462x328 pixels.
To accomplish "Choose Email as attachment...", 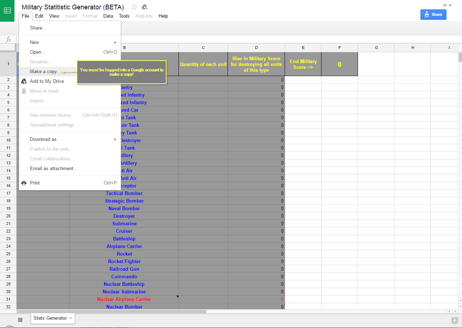I will click(x=70, y=169).
